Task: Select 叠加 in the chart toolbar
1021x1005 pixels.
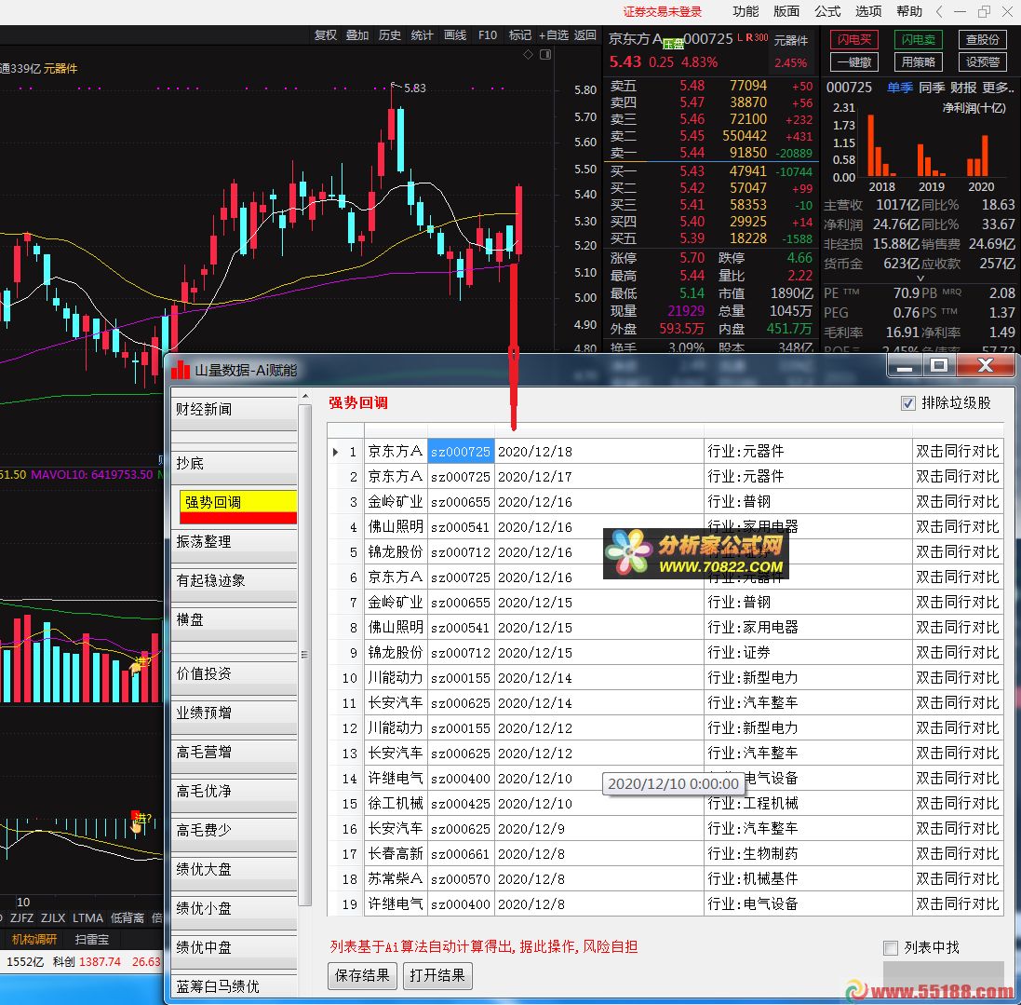Action: 356,35
